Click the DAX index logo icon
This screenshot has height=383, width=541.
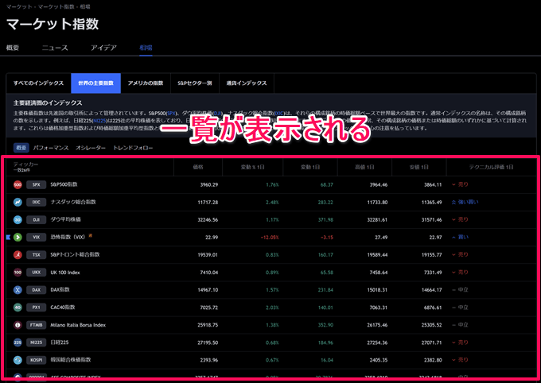pyautogui.click(x=18, y=290)
